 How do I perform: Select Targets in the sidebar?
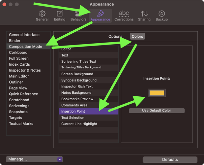click(x=28, y=117)
